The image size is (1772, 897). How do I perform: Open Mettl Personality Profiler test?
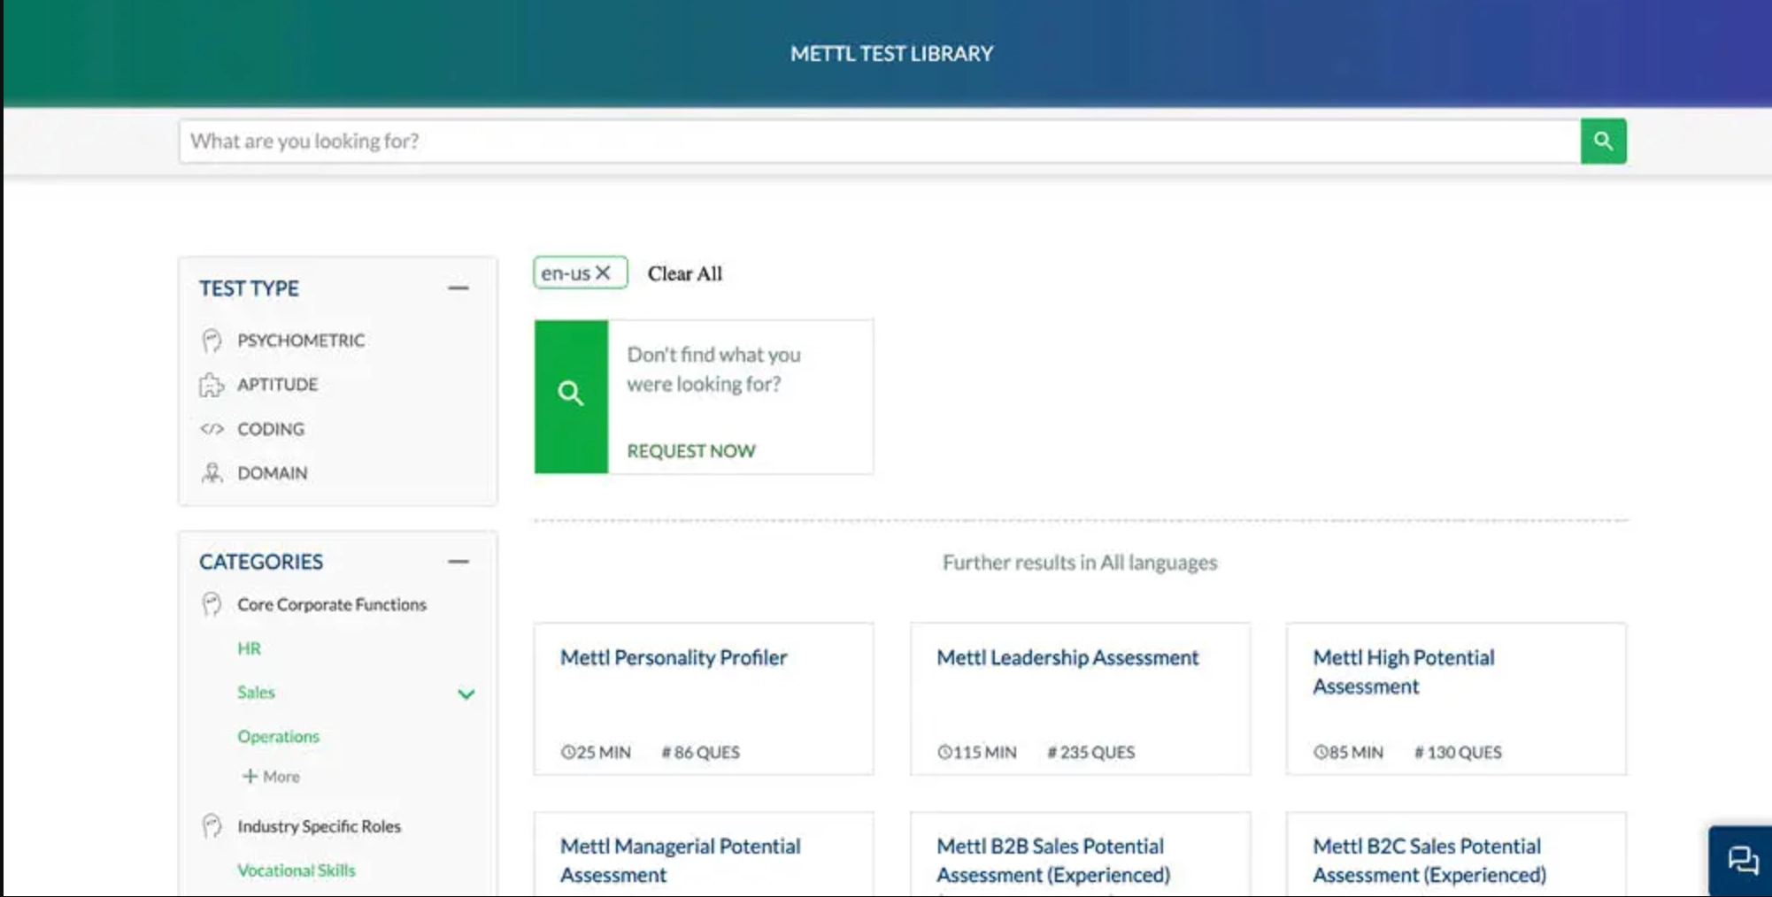[x=674, y=657]
